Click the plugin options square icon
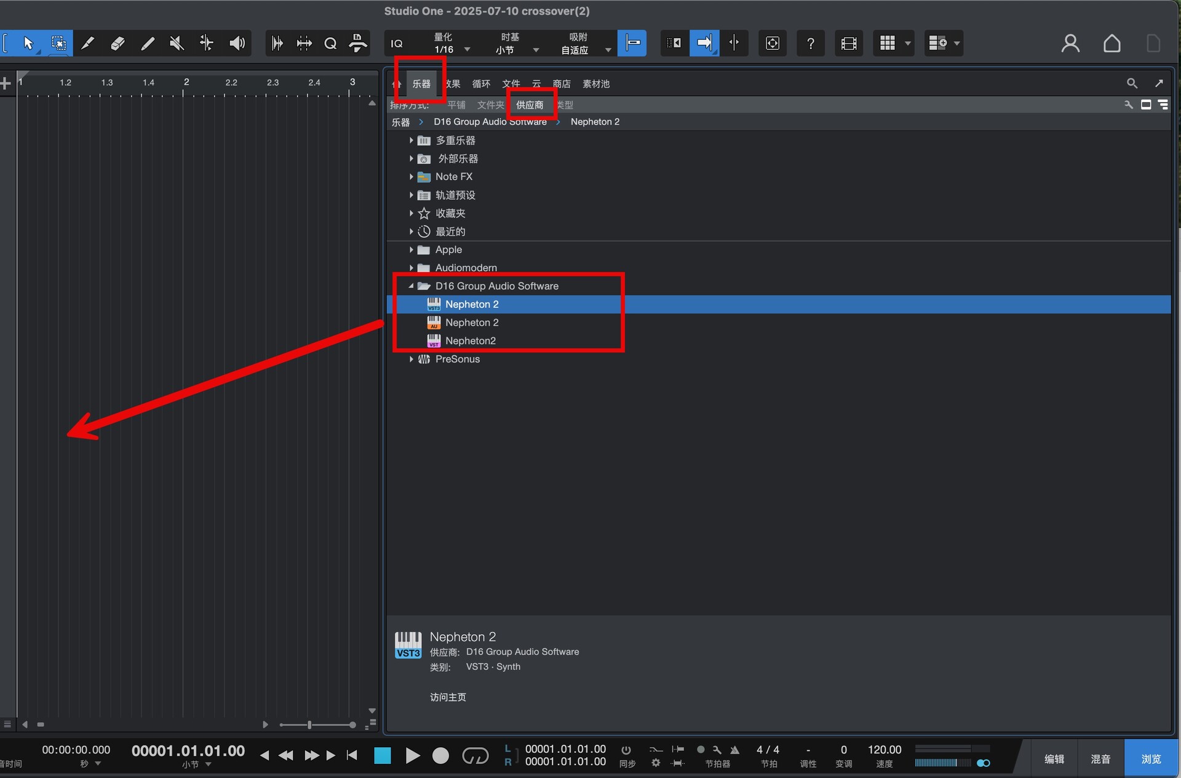Screen dimensions: 1181x778 773,43
